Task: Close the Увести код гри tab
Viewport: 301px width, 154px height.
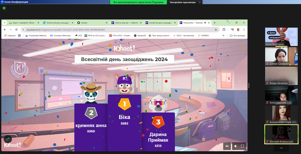Action: pos(141,23)
